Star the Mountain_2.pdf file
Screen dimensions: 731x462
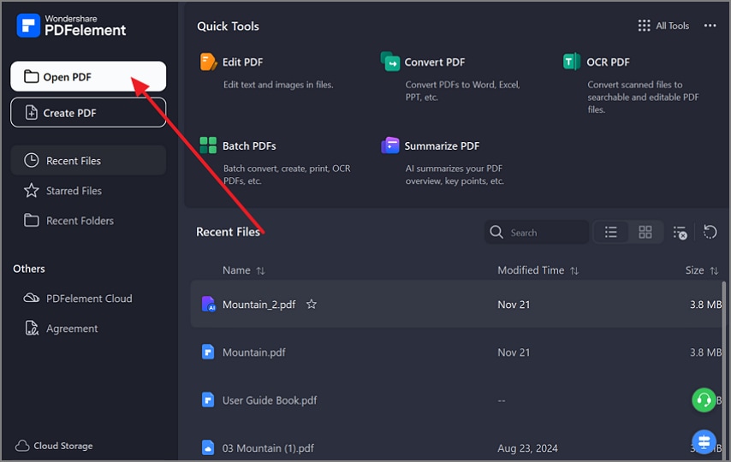click(312, 304)
